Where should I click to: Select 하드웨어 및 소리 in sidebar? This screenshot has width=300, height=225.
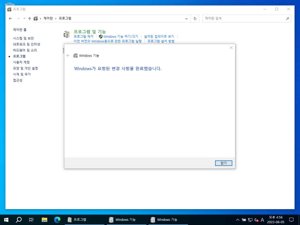pyautogui.click(x=25, y=50)
